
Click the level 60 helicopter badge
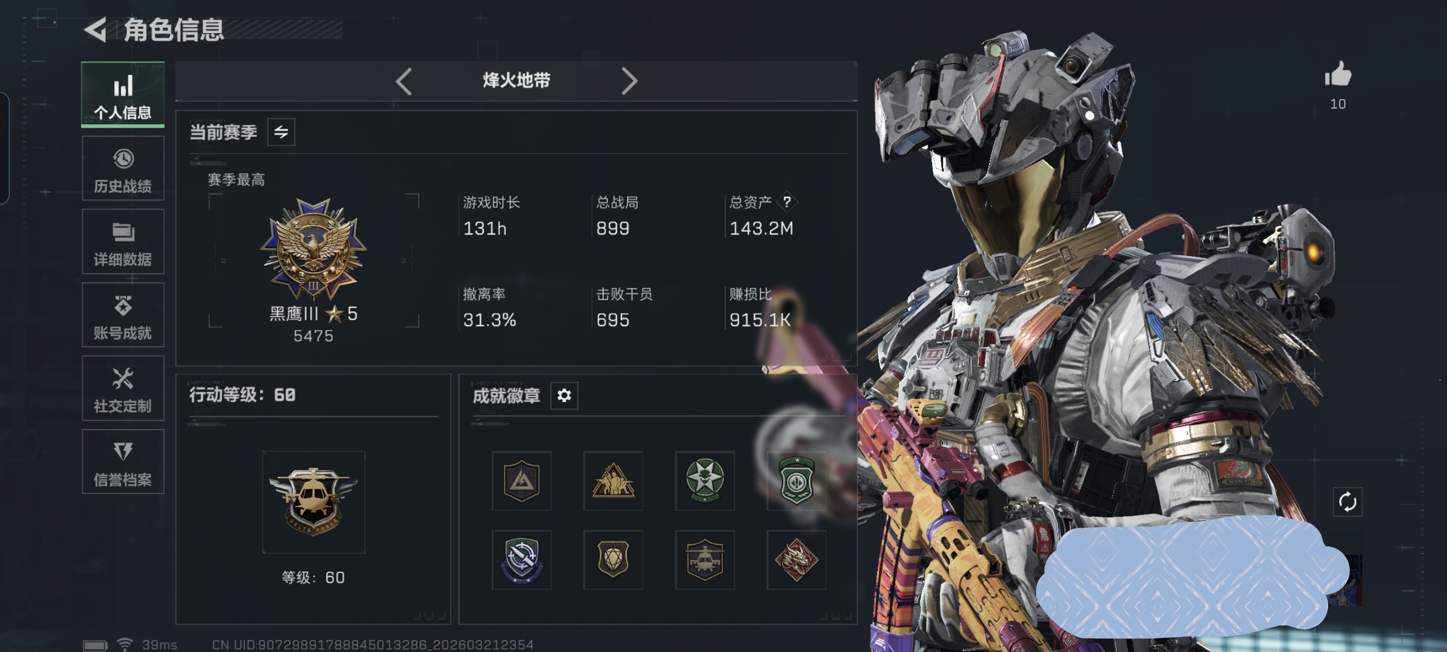click(313, 503)
